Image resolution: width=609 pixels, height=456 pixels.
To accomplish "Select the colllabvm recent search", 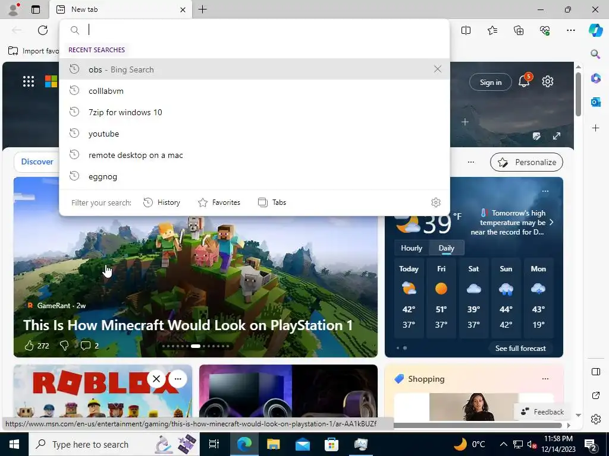I will pyautogui.click(x=255, y=91).
